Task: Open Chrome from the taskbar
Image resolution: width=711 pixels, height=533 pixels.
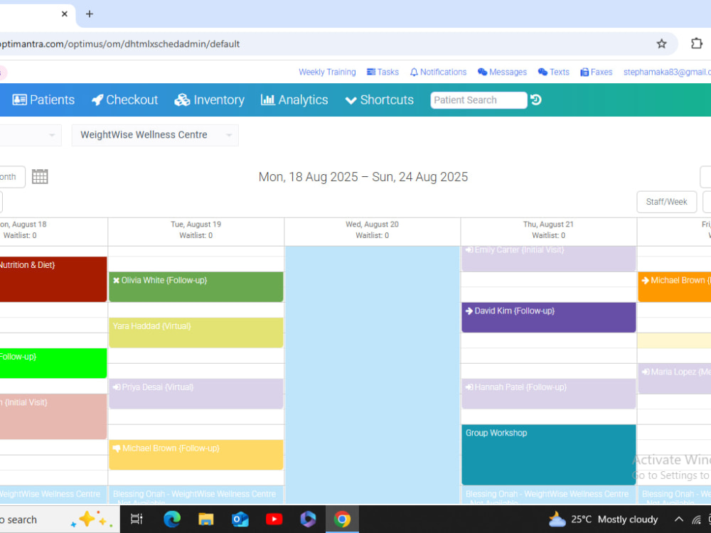Action: click(342, 519)
